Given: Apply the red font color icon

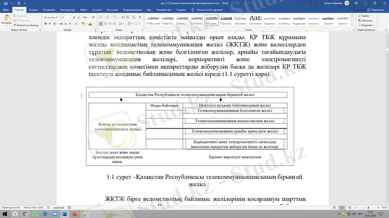Looking at the screenshot, I should coord(90,23).
